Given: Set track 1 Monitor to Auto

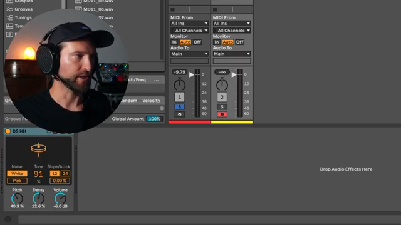Looking at the screenshot, I should pyautogui.click(x=185, y=42).
